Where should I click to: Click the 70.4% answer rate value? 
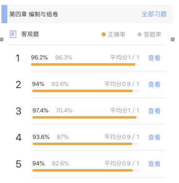64,110
